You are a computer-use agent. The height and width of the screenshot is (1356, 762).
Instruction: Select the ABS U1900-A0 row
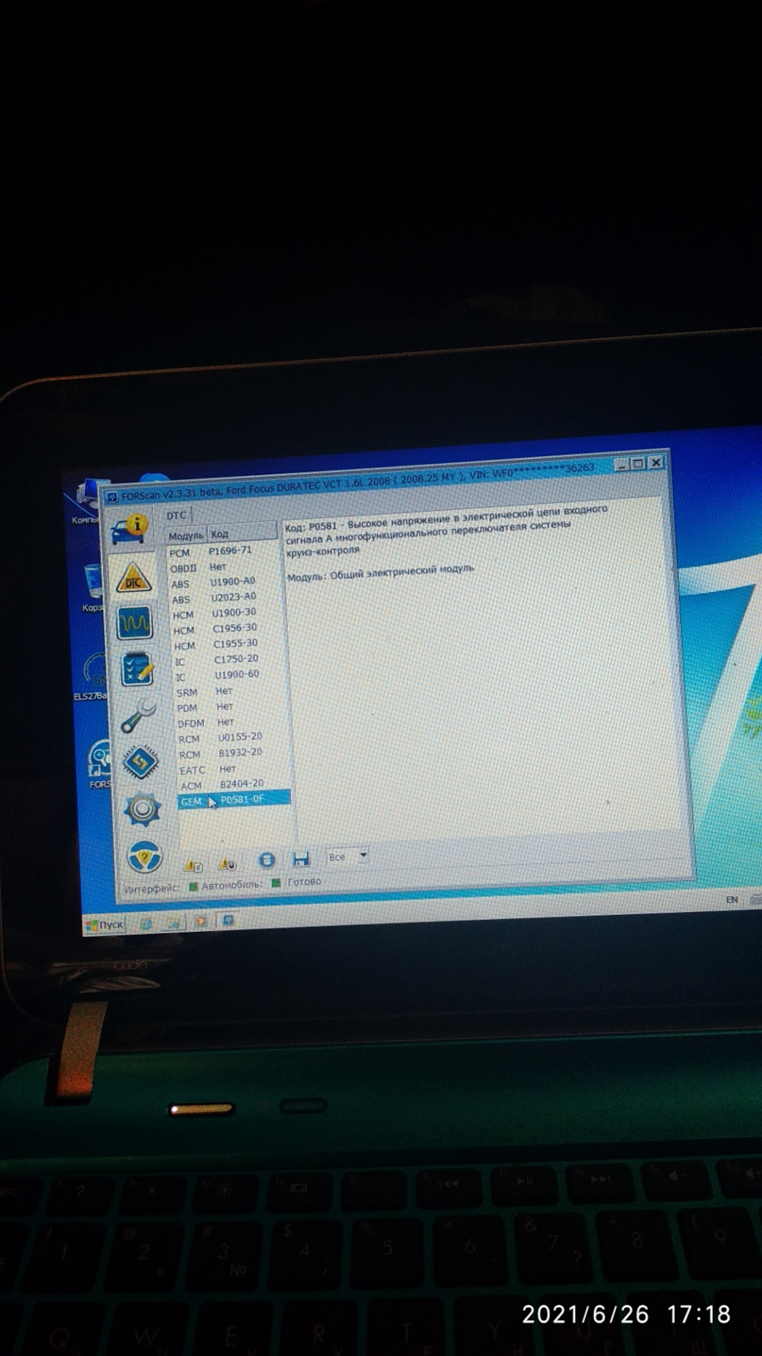click(x=224, y=582)
